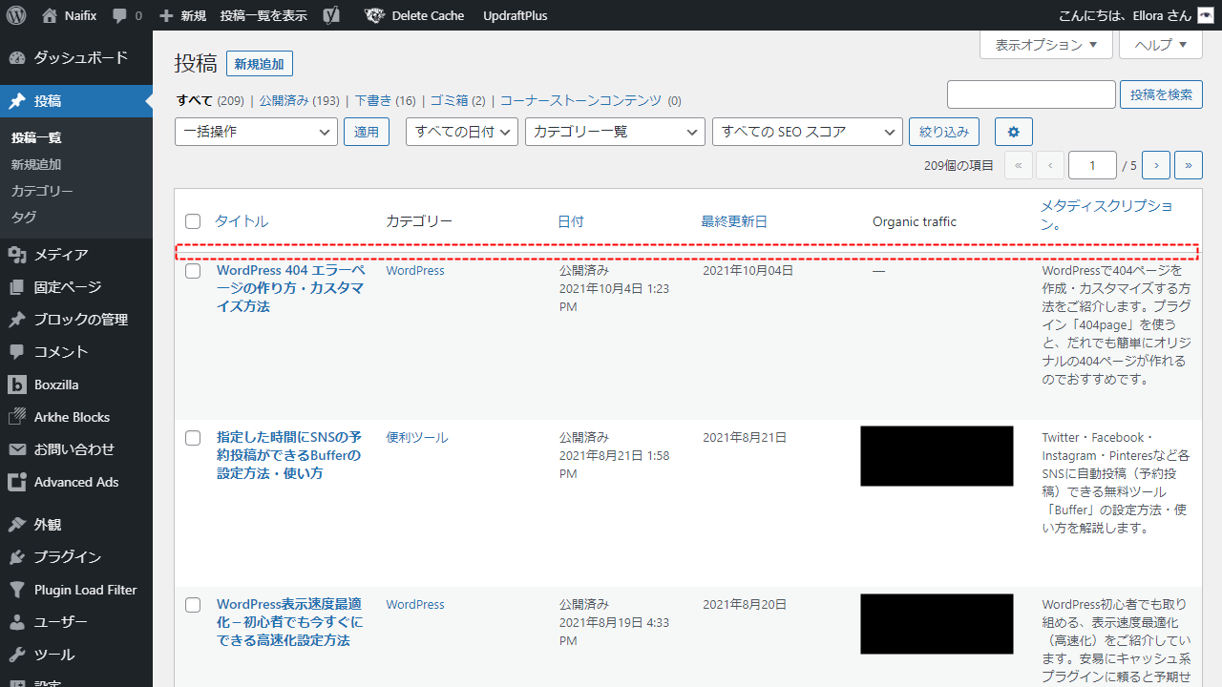Open the メディア media icon
This screenshot has width=1222, height=687.
(x=16, y=255)
